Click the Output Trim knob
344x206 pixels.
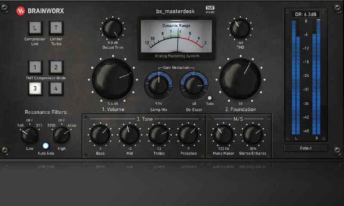pos(113,28)
